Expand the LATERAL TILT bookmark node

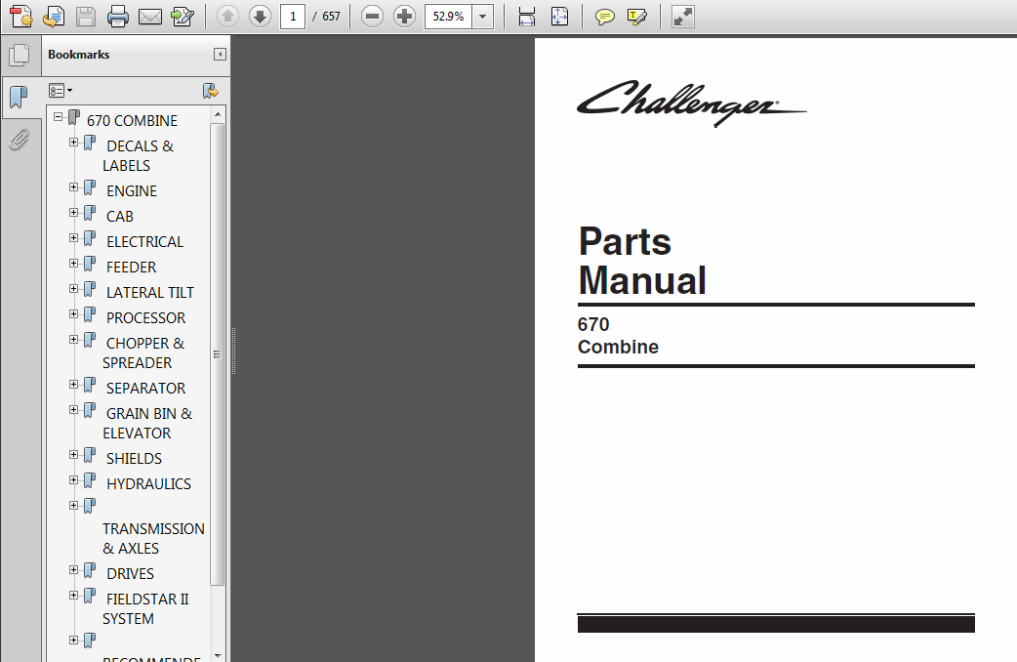pos(73,288)
